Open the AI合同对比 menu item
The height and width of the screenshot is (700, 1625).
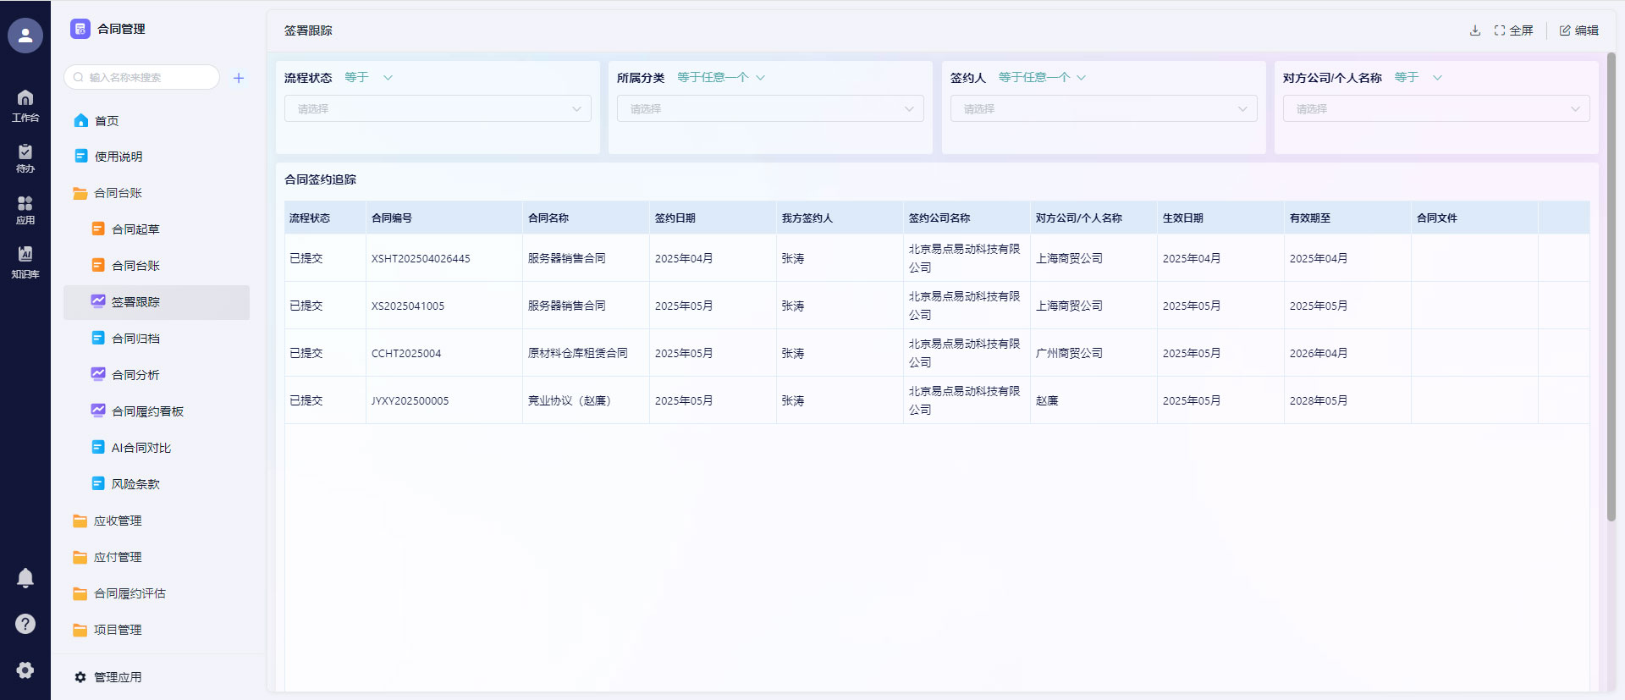click(x=140, y=448)
